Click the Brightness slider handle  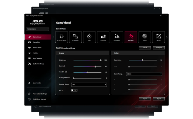point(101,60)
